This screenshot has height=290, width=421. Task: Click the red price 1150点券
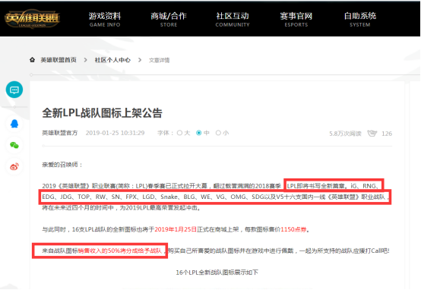coord(293,229)
